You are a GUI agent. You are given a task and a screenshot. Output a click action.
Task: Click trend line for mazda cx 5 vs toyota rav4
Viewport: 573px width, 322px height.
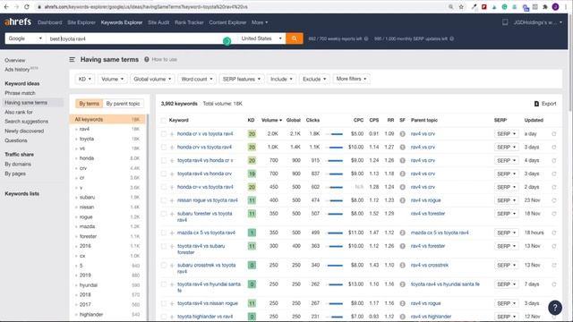[335, 233]
